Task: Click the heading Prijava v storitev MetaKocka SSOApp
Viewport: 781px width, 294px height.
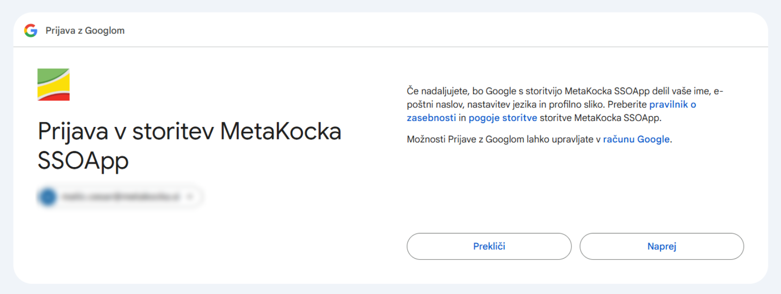Action: pyautogui.click(x=190, y=146)
